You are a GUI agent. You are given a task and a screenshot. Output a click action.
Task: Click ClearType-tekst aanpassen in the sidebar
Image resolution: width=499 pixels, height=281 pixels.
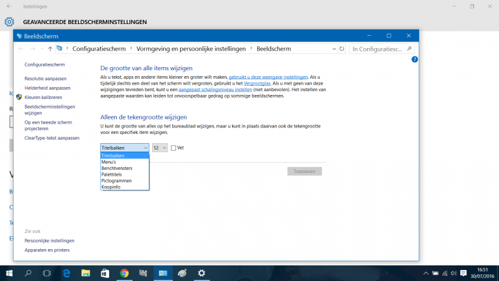click(51, 138)
